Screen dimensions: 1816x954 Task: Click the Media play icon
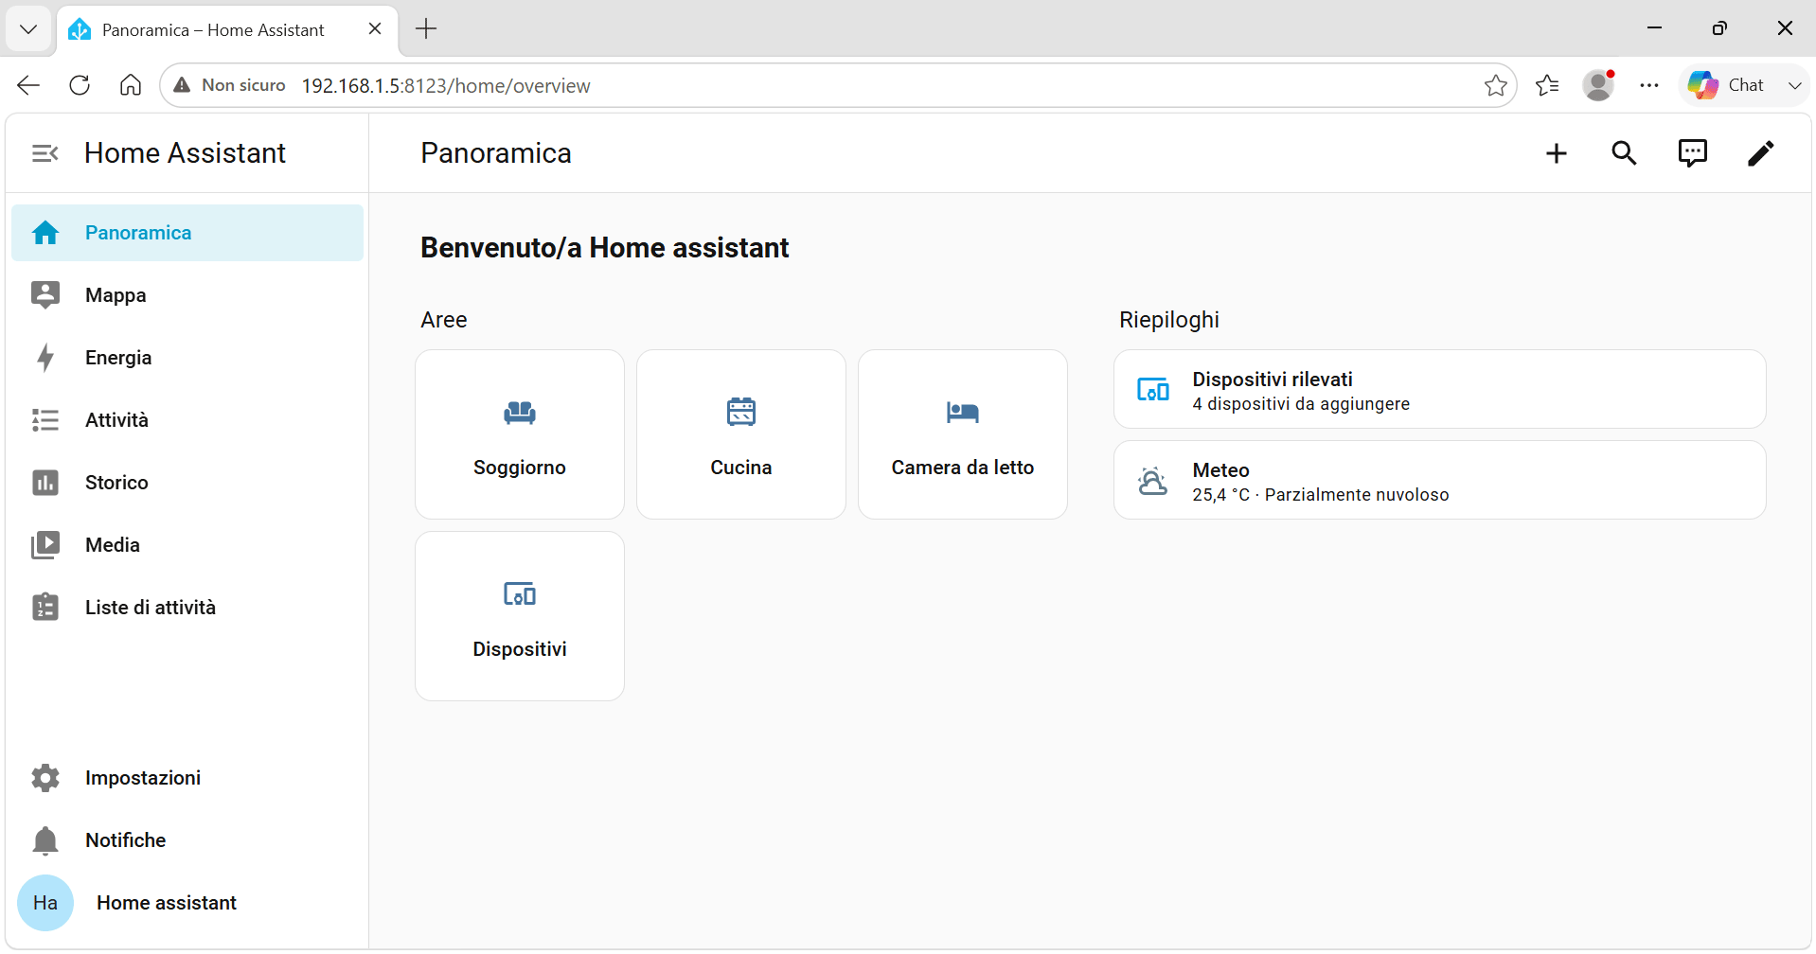click(45, 545)
